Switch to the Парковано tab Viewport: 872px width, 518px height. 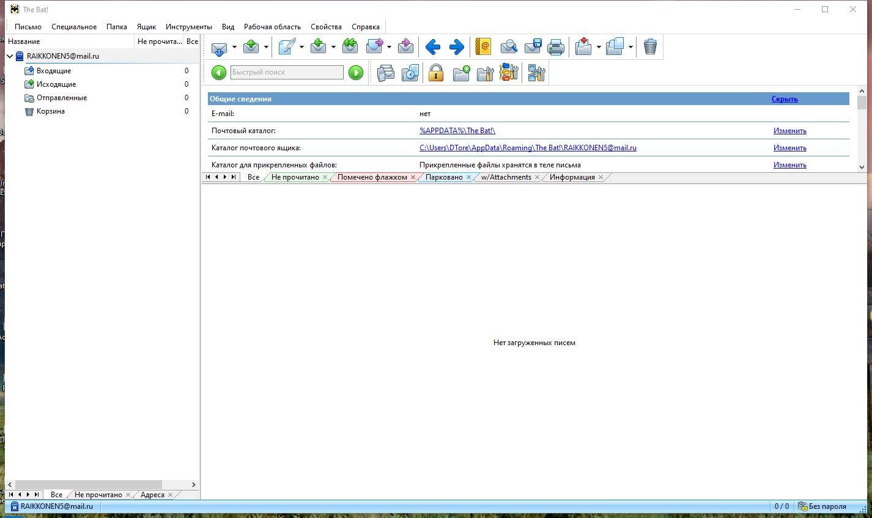tap(444, 177)
